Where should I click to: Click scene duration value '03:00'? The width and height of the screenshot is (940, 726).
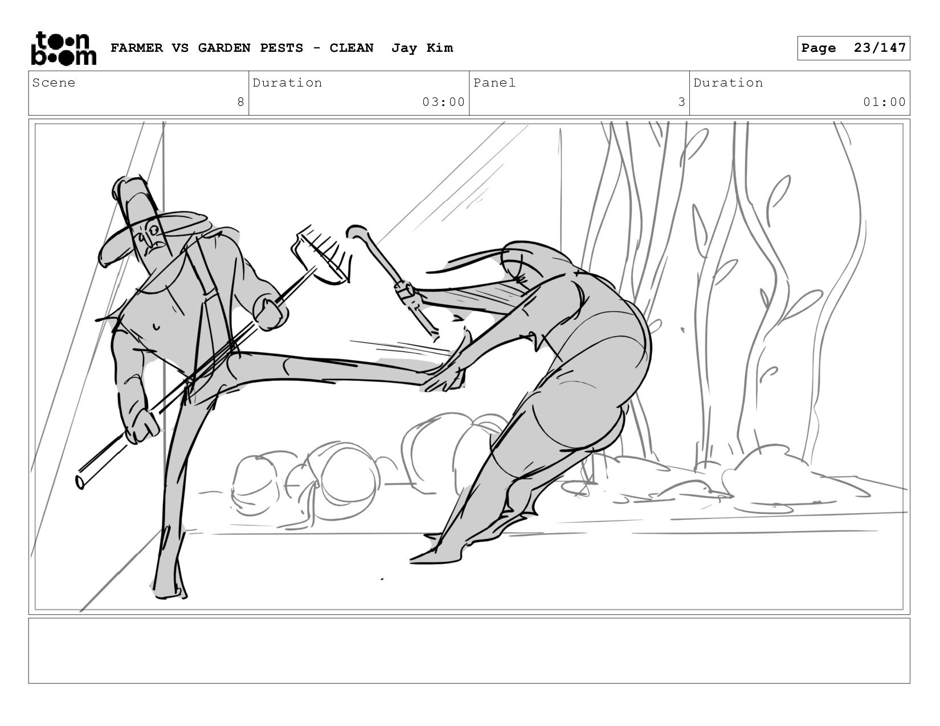click(x=444, y=102)
